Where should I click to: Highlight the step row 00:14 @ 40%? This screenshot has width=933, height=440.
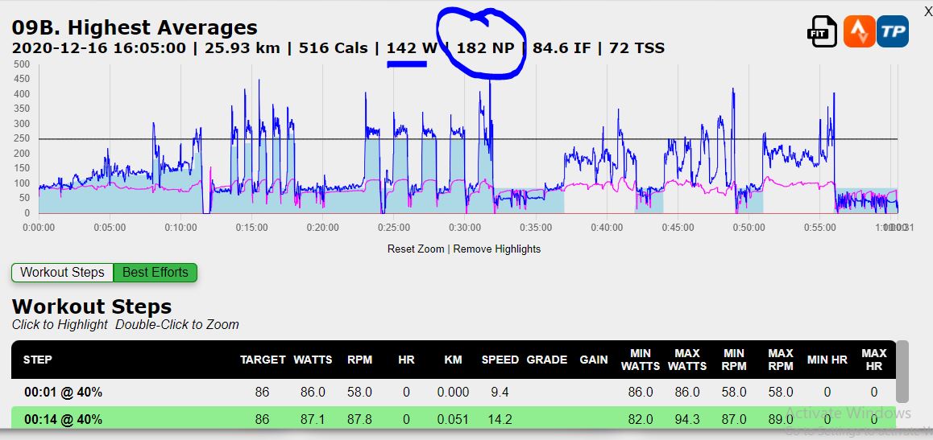coord(454,418)
